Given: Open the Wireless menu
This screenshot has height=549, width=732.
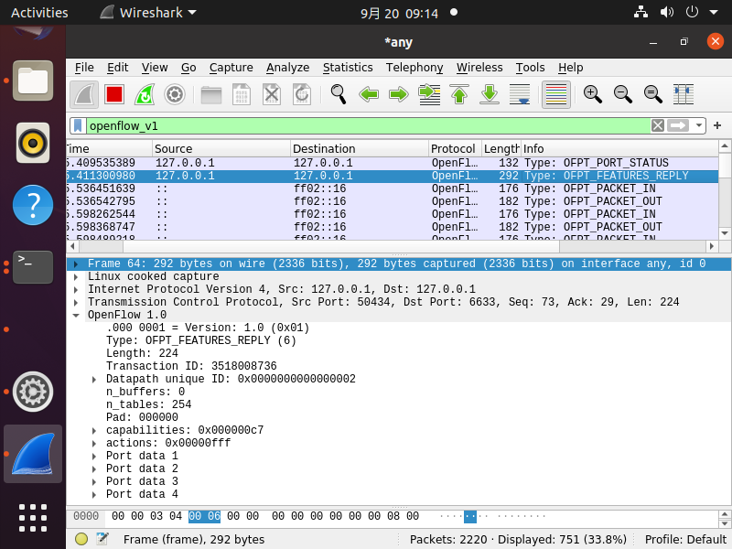Looking at the screenshot, I should [479, 68].
